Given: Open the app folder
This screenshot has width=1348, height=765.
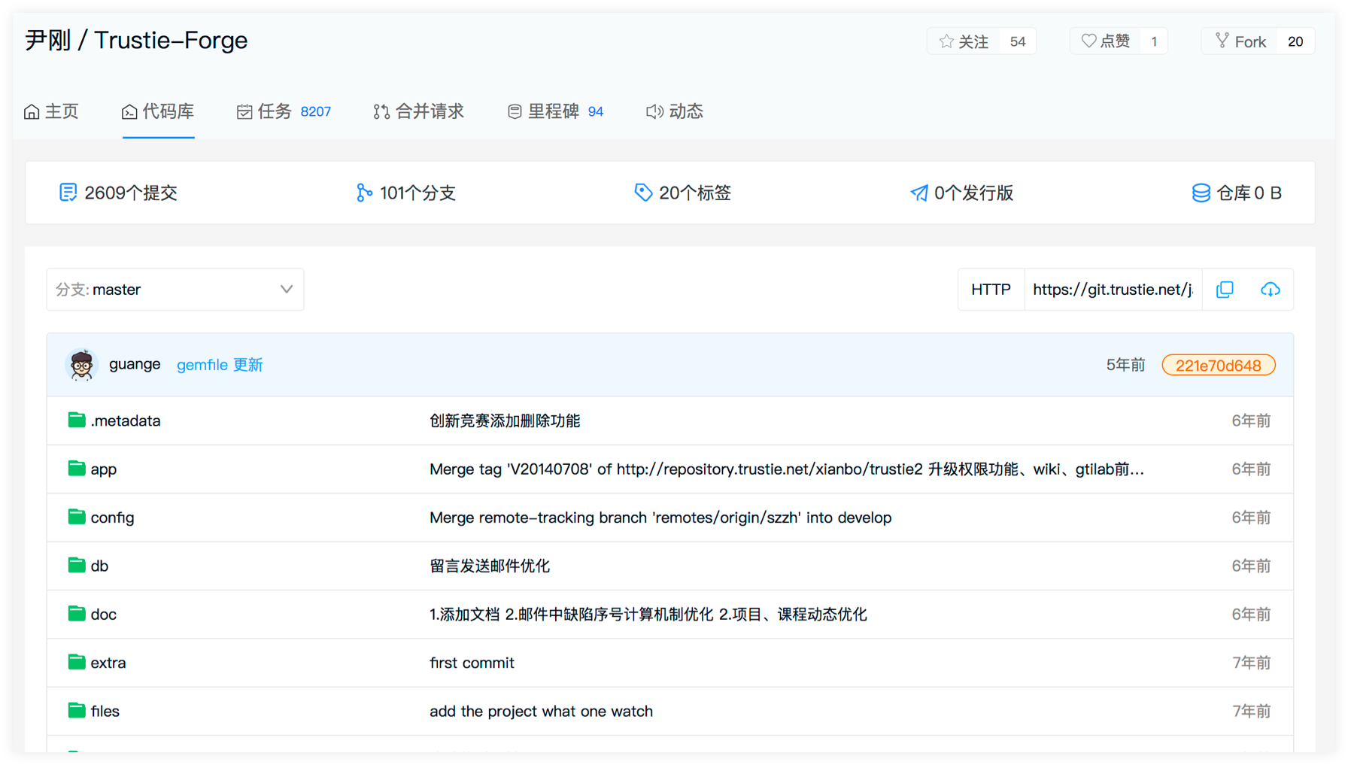Looking at the screenshot, I should coord(103,469).
